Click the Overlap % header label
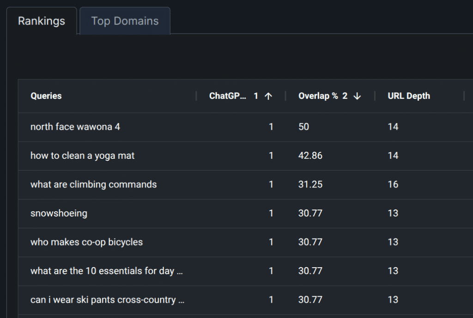 coord(318,96)
